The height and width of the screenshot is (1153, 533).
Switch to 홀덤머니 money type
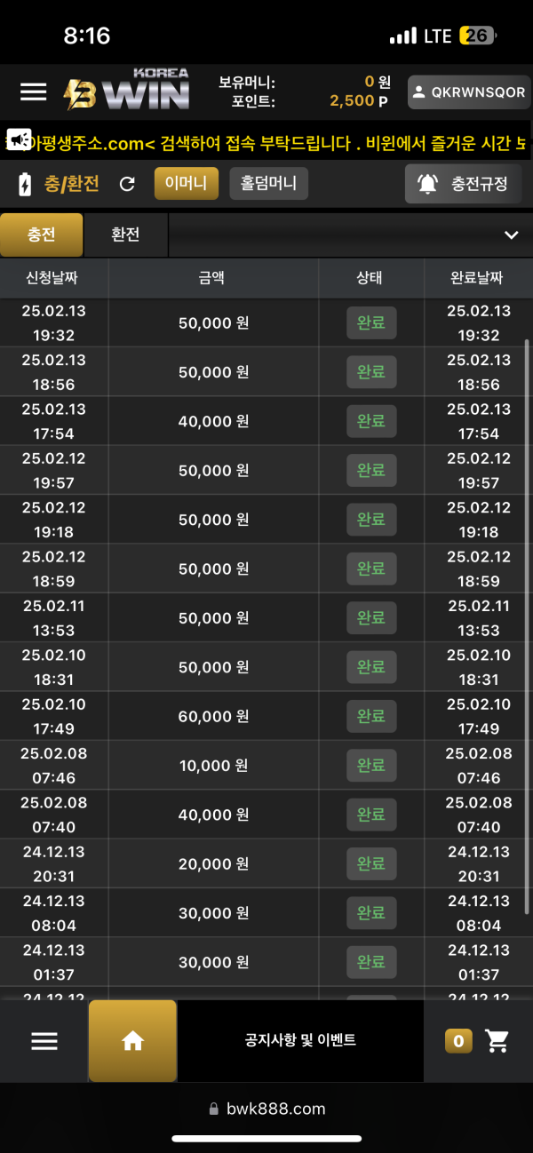coord(269,184)
